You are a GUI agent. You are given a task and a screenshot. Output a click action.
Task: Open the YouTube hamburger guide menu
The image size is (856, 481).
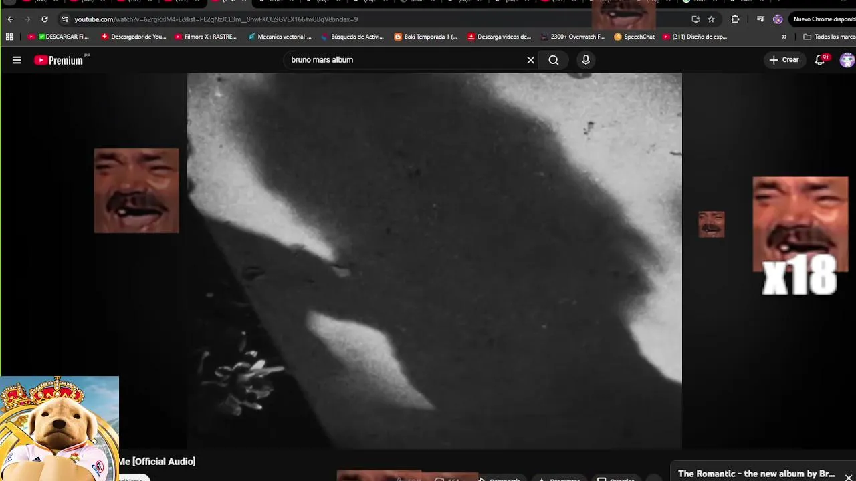click(x=17, y=60)
